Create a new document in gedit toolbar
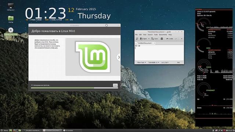 pos(137,38)
